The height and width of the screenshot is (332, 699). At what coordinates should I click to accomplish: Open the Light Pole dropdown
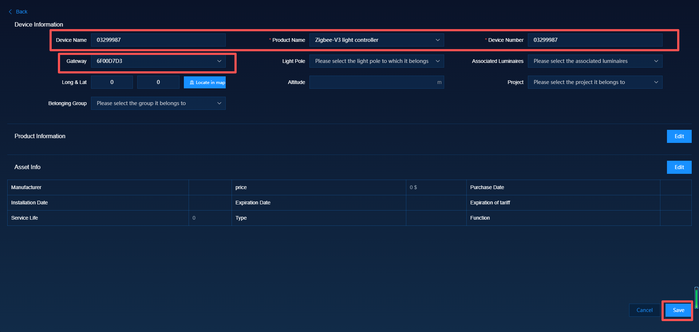376,61
